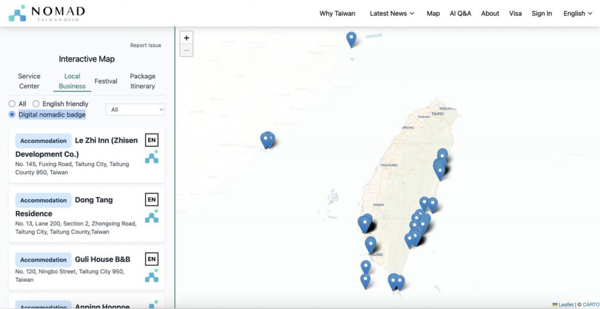This screenshot has width=600, height=309.
Task: Select the Digital nomadic badge radio button
Action: coord(12,114)
